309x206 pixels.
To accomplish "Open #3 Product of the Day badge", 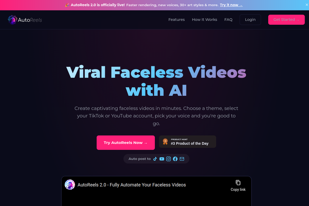I will 188,141.
